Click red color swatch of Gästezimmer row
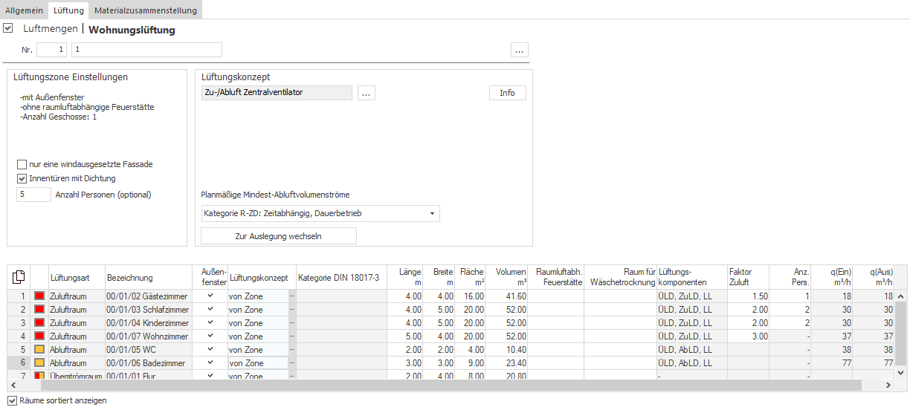The width and height of the screenshot is (910, 410). point(39,296)
